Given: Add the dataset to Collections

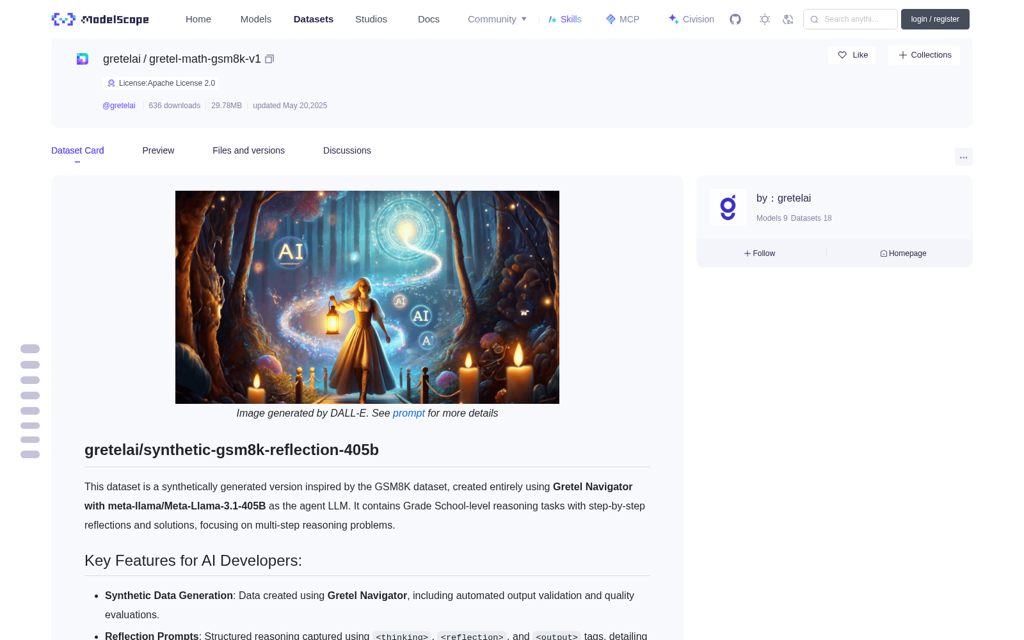Looking at the screenshot, I should pos(924,55).
